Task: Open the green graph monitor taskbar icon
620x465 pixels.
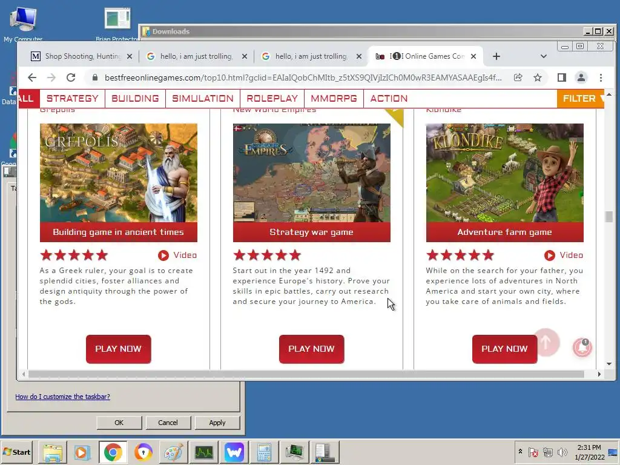Action: [x=203, y=452]
